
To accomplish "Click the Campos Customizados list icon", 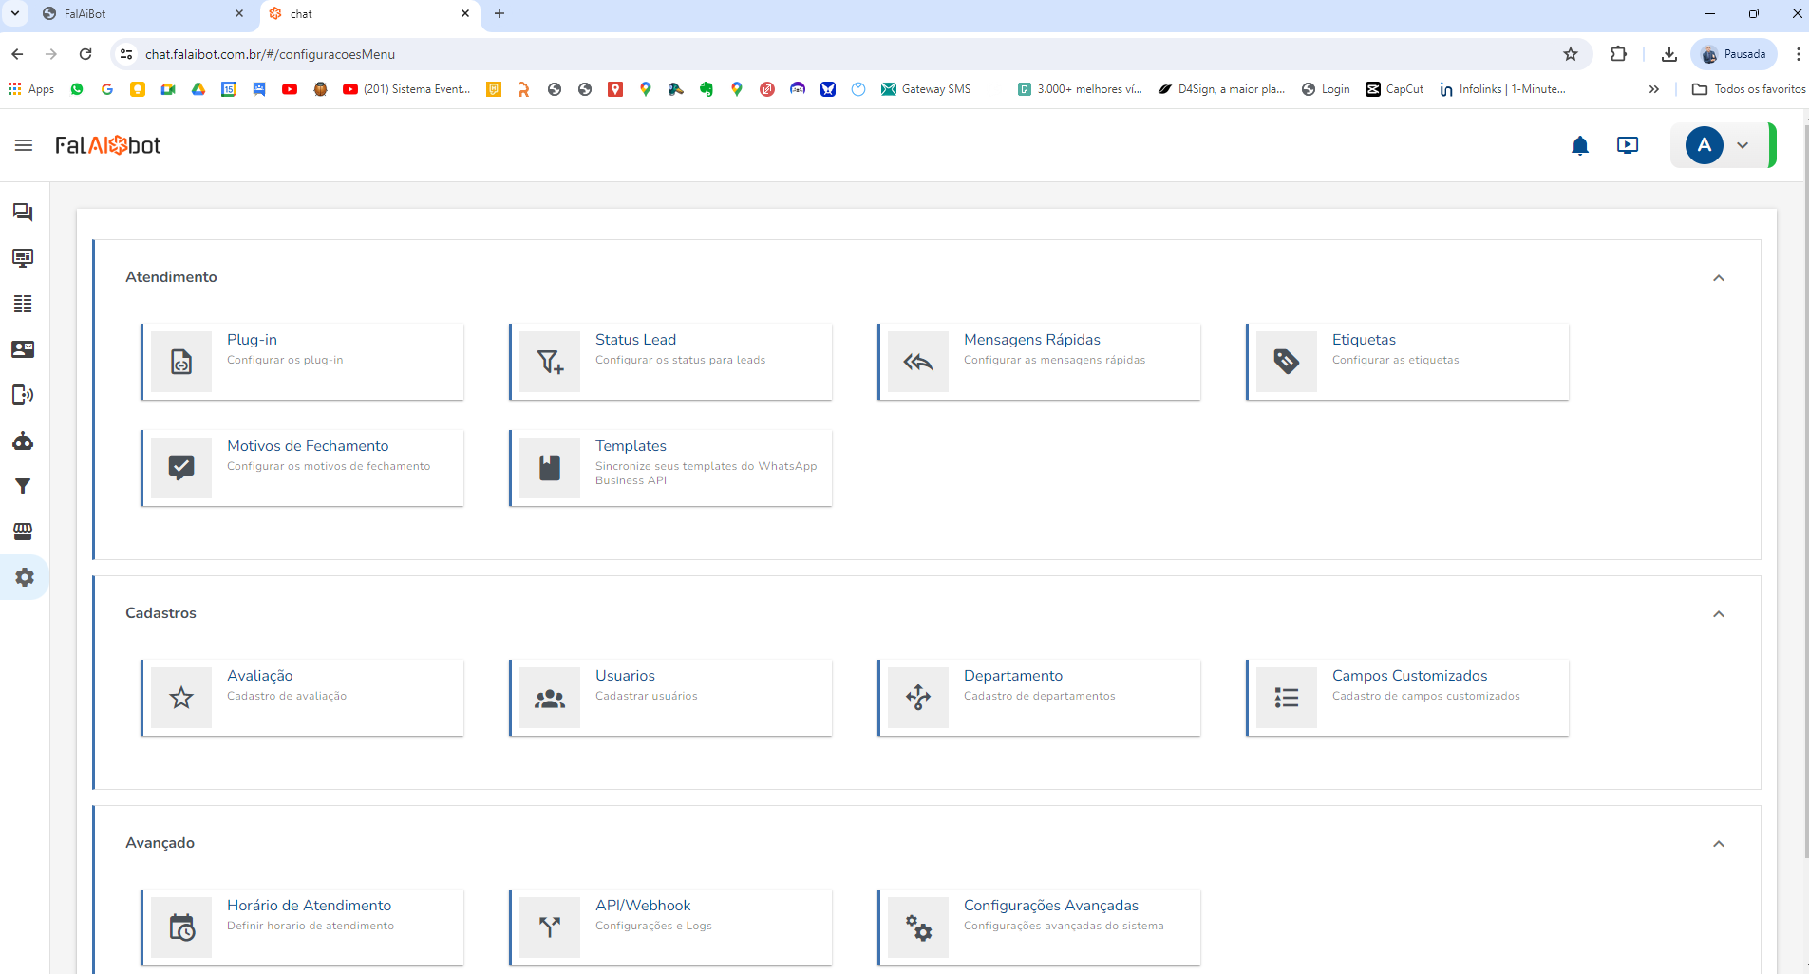I will coord(1287,698).
